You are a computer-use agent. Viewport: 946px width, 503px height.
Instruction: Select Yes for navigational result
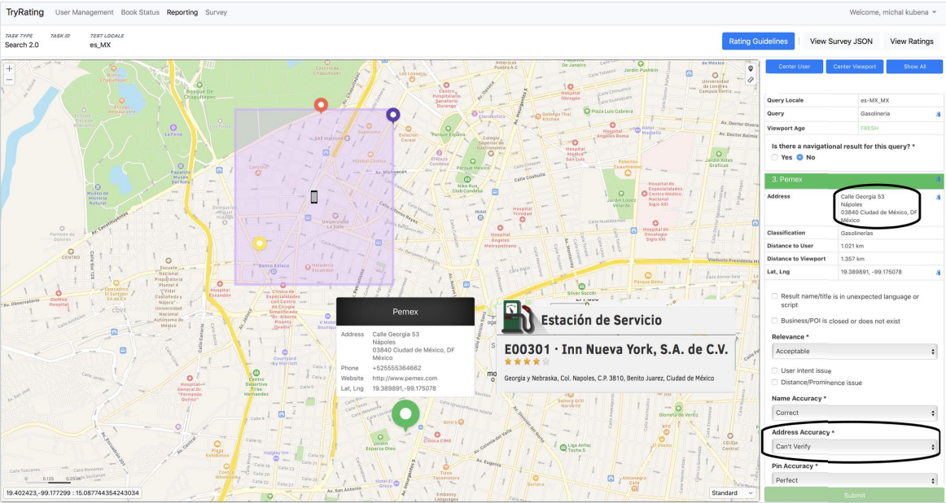click(x=775, y=157)
